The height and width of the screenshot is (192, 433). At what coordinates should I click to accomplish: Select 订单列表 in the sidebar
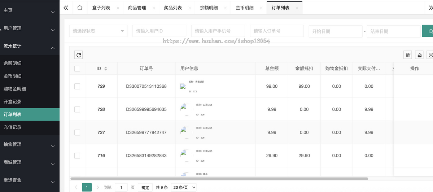coord(30,114)
